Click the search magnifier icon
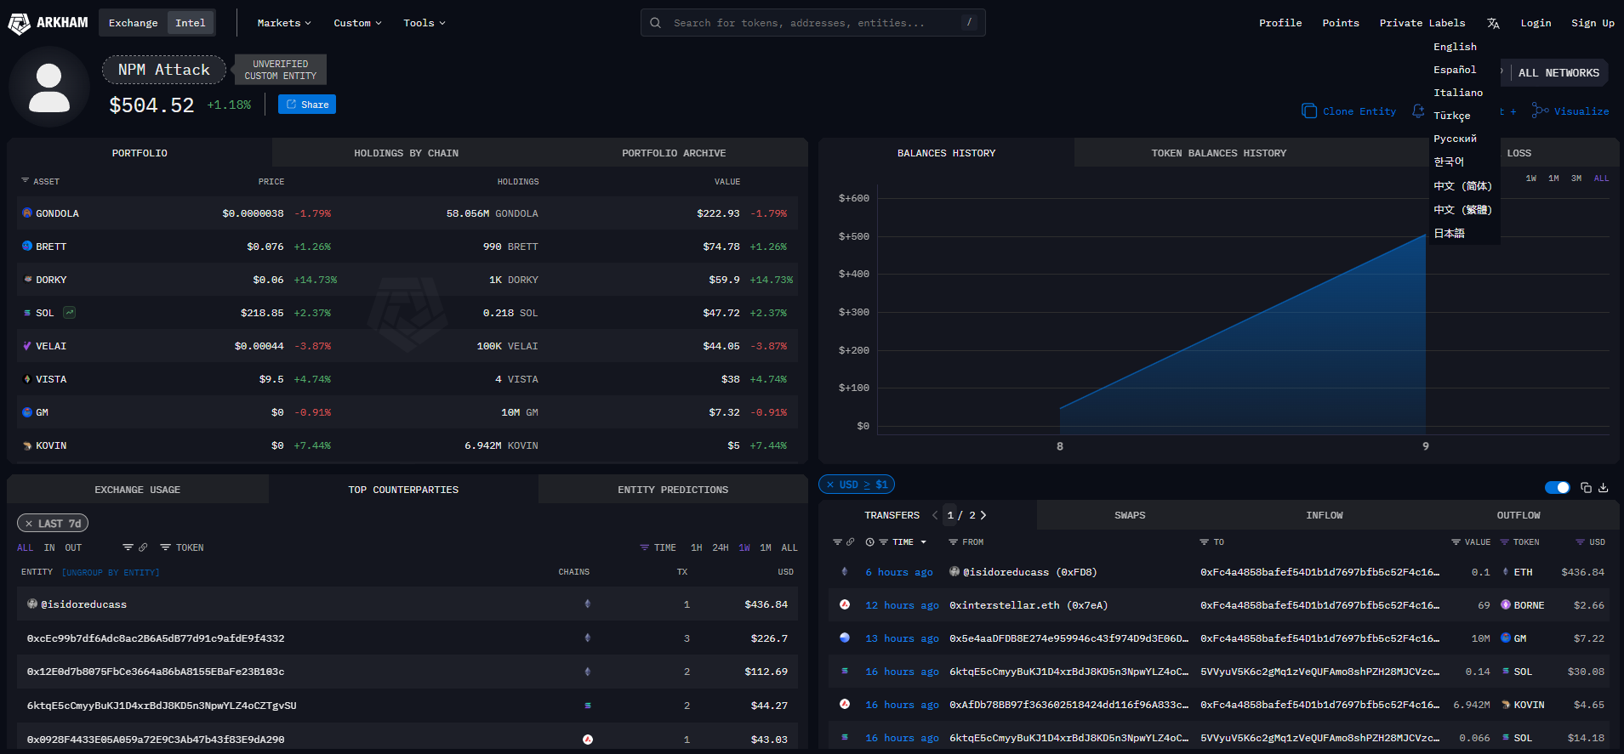The height and width of the screenshot is (754, 1624). pos(655,23)
